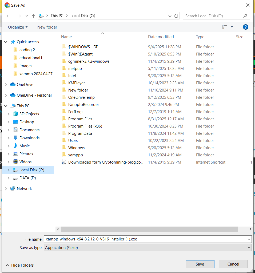Click the Save button
The image size is (255, 273).
[200, 264]
